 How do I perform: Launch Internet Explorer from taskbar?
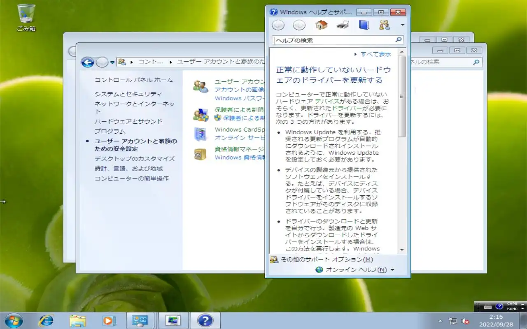[46, 320]
